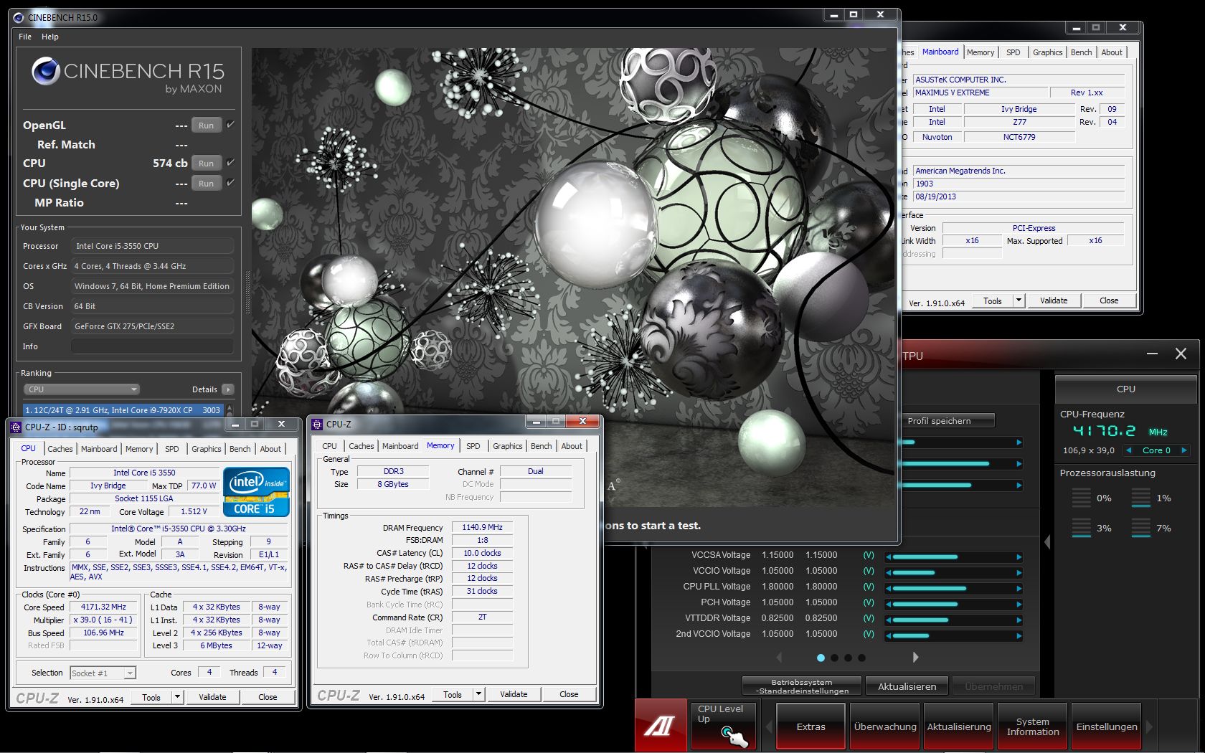Expand Tools dropdown in Memory CPU-Z window
The height and width of the screenshot is (753, 1205).
click(478, 693)
